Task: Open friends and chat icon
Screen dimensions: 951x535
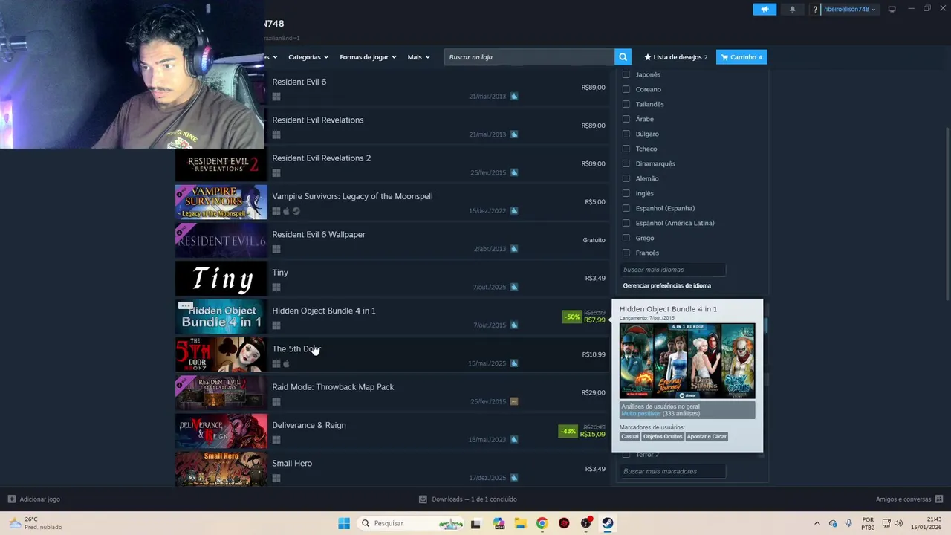Action: pos(939,499)
